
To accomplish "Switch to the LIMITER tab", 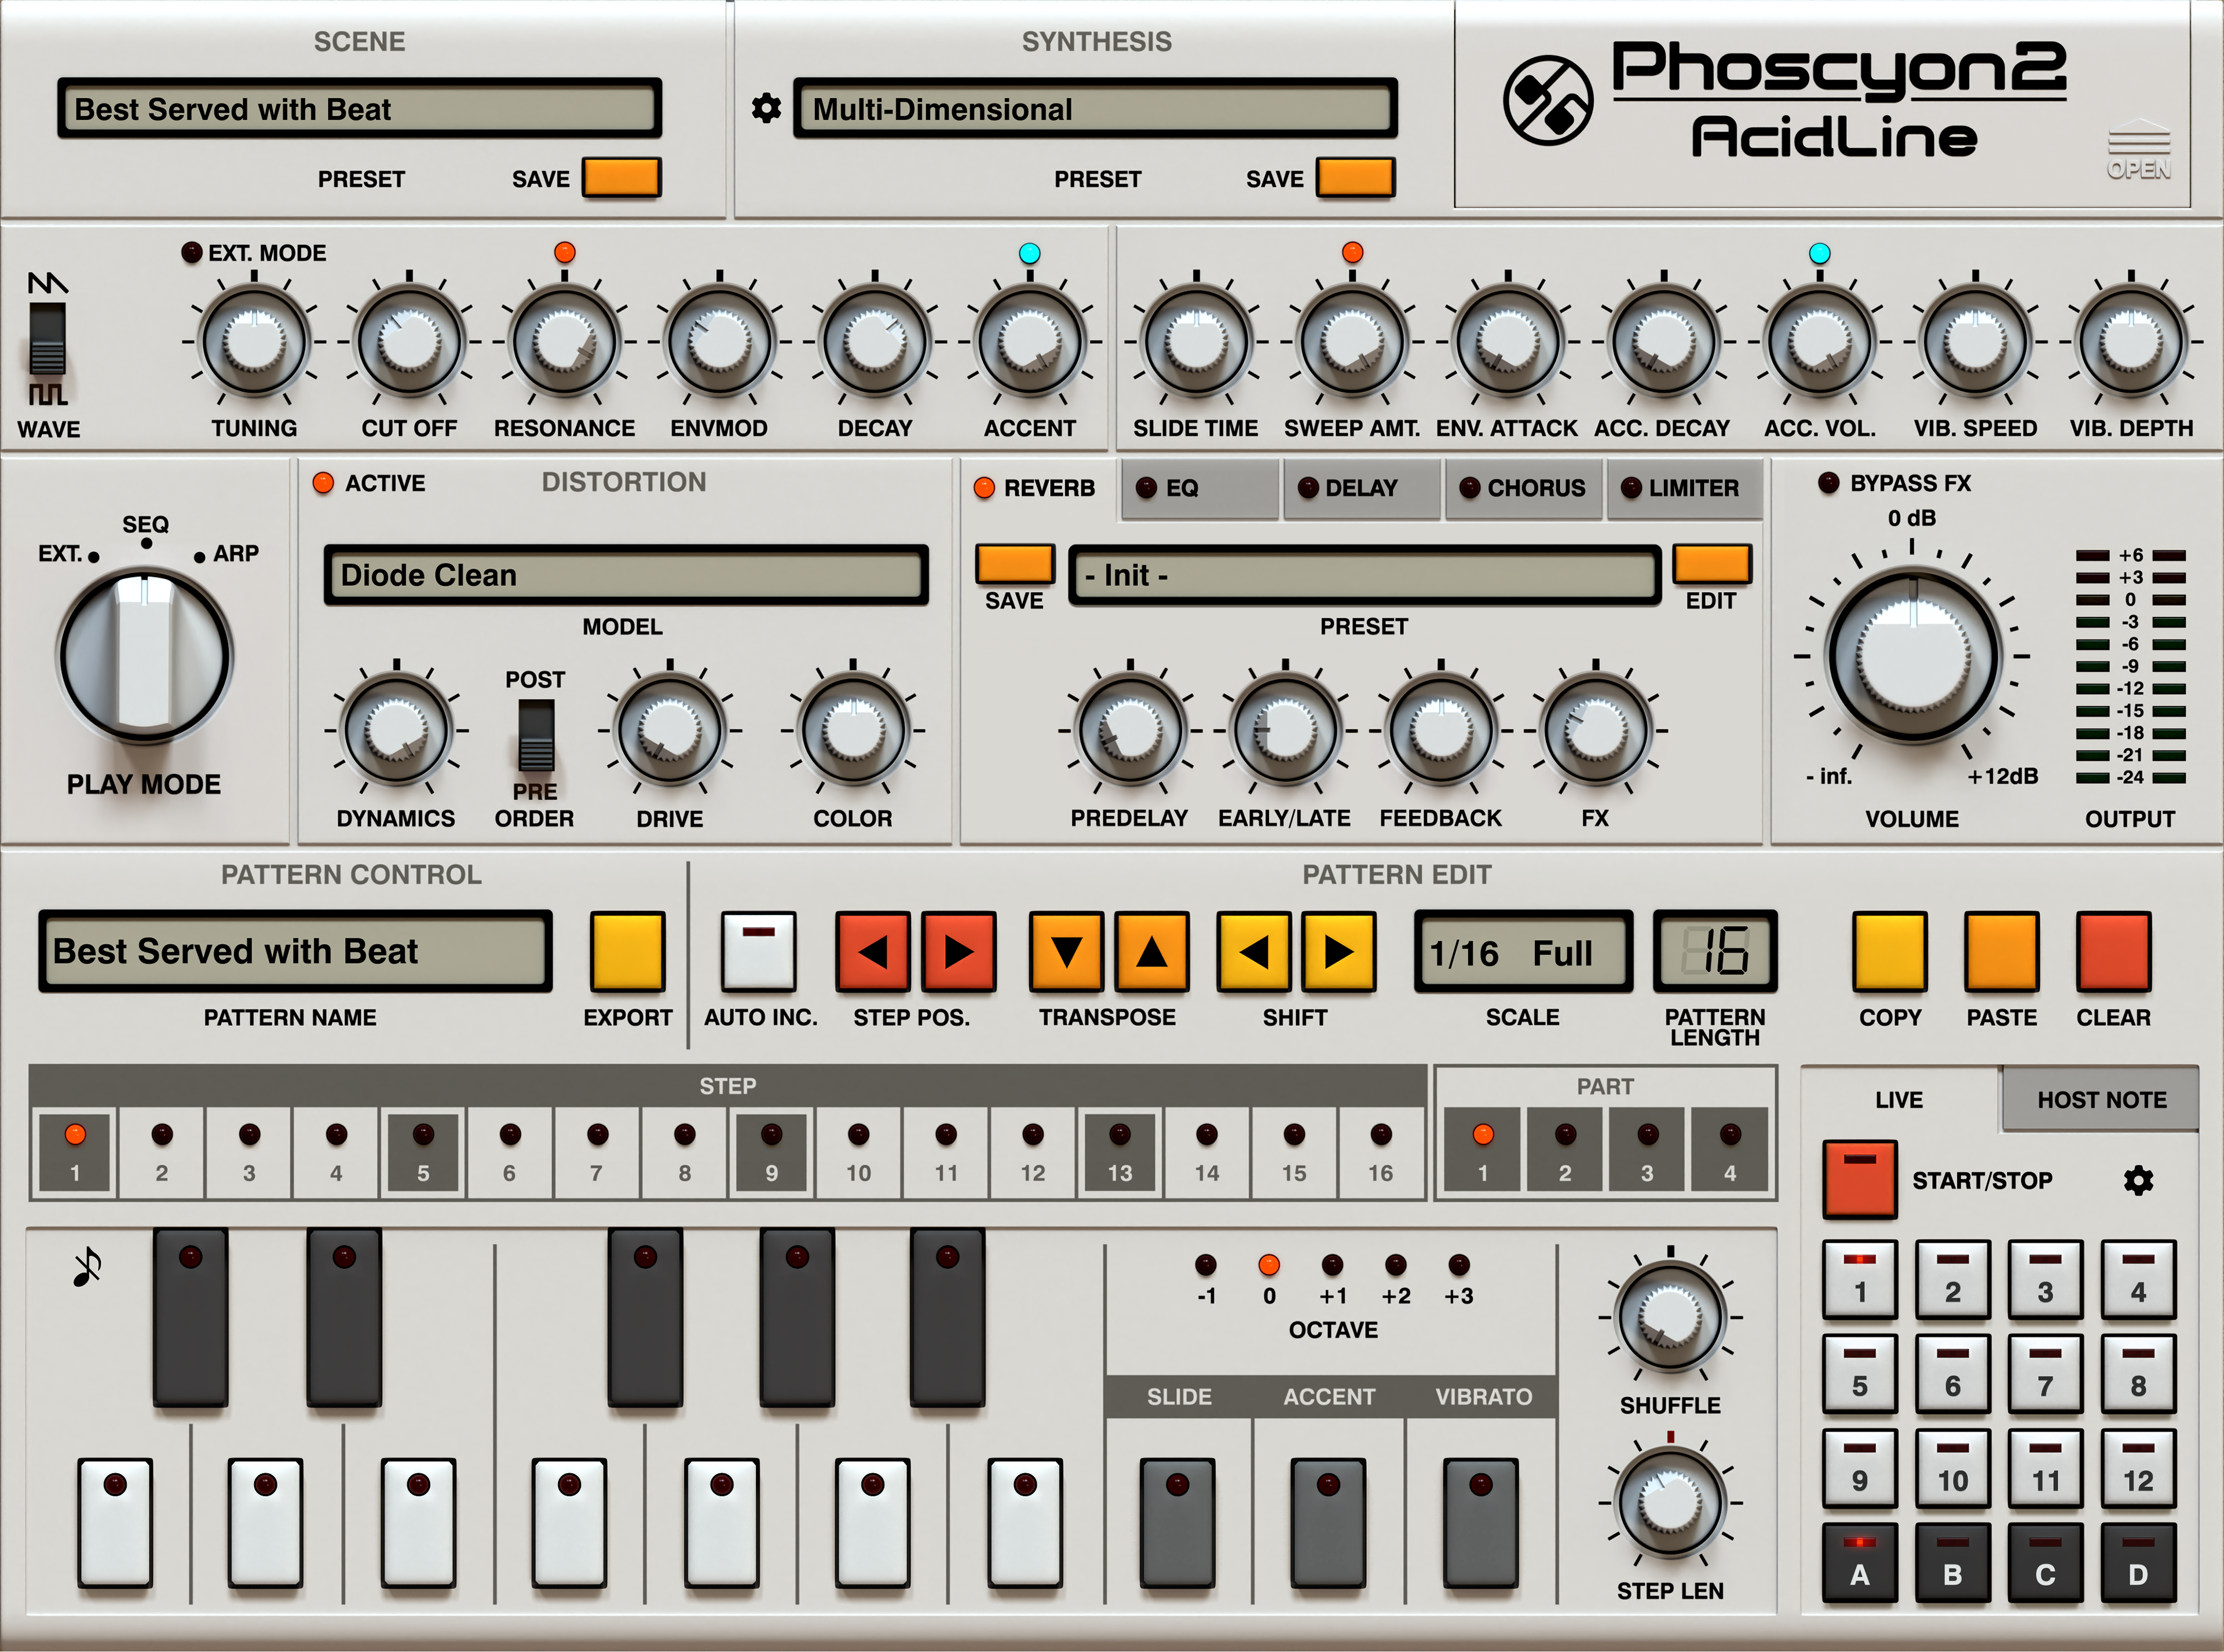I will pos(1685,488).
